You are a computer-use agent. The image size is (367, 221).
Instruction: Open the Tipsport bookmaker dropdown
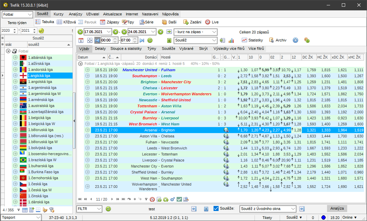click(x=38, y=218)
